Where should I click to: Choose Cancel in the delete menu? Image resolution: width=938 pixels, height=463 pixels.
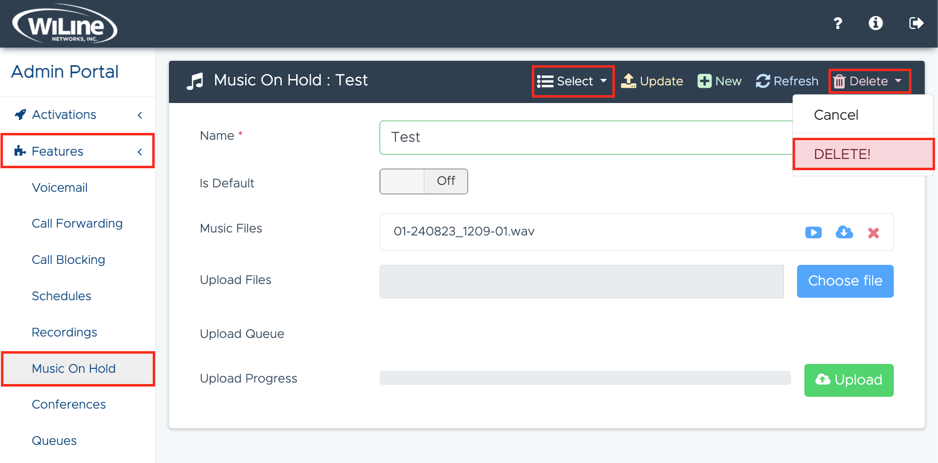click(836, 115)
